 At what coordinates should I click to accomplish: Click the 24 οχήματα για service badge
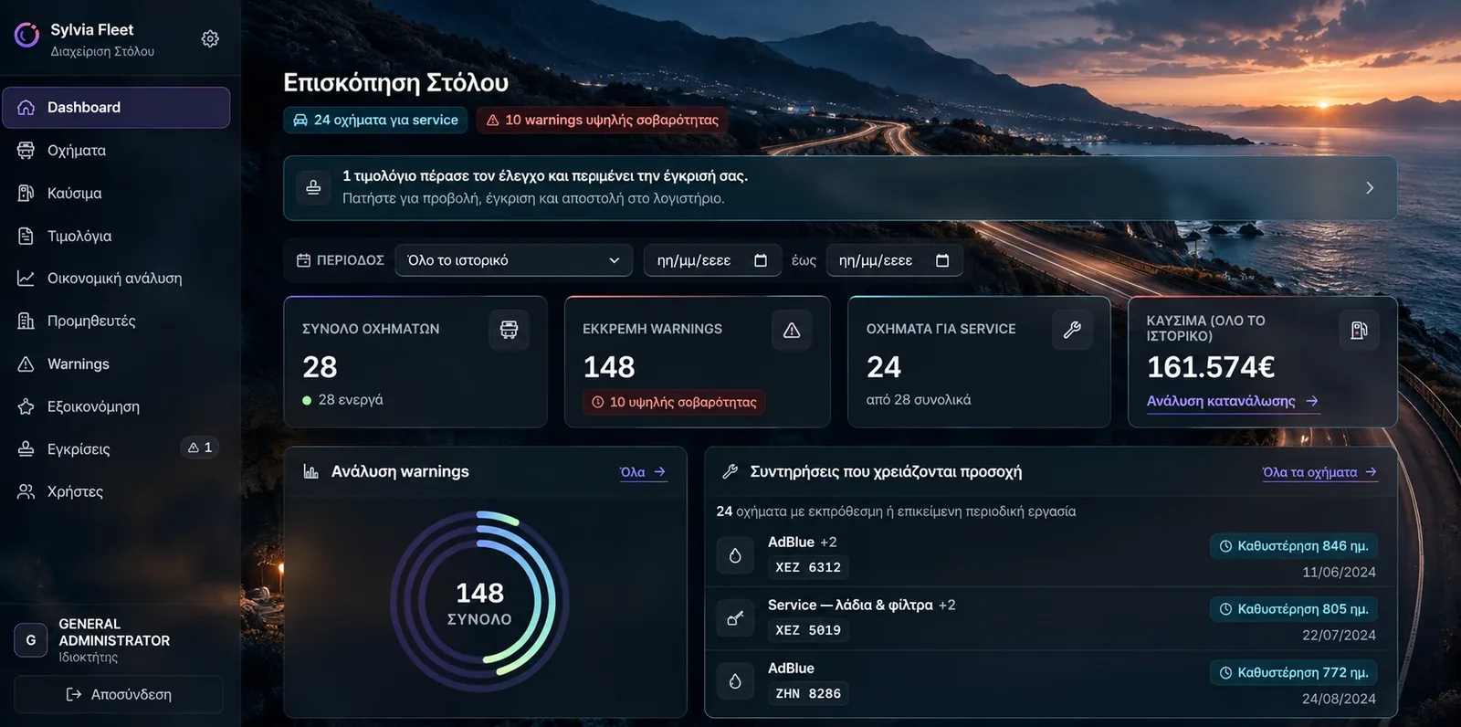click(375, 120)
